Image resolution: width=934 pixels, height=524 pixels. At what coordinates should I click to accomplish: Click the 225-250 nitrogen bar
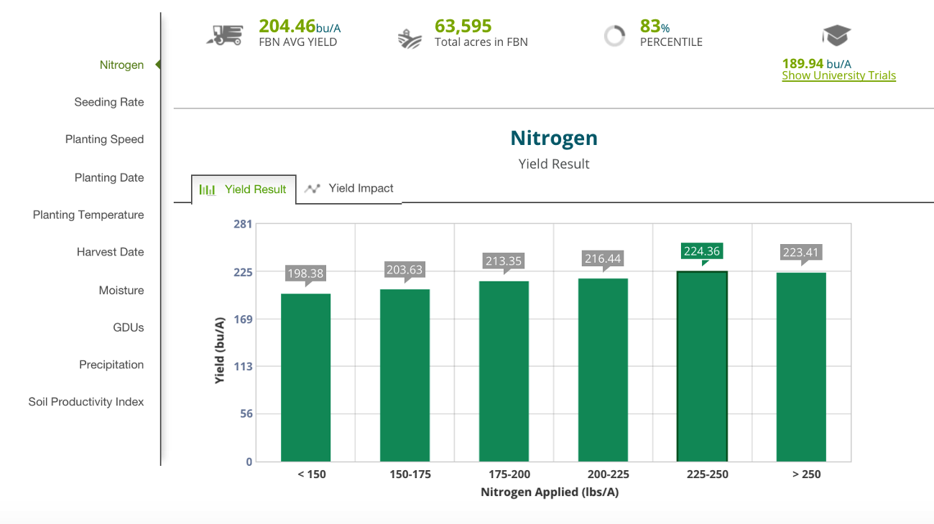702,366
